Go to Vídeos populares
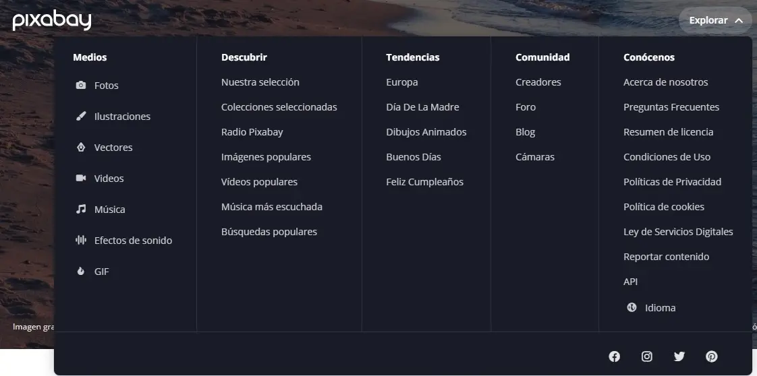 [259, 182]
